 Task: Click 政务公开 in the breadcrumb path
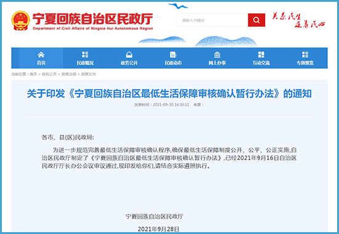click(x=49, y=74)
